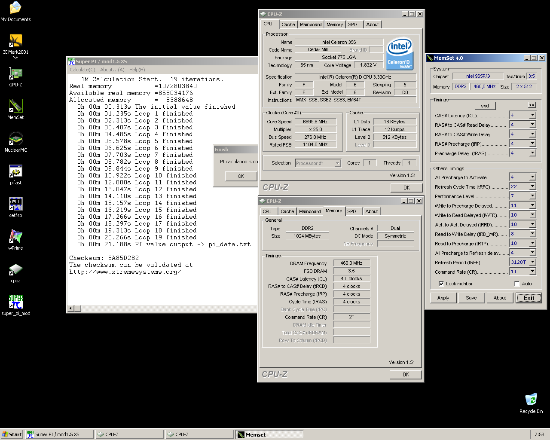
Task: Open the RAS# Precharge (tRP) dropdown in MemSet
Action: pos(533,144)
